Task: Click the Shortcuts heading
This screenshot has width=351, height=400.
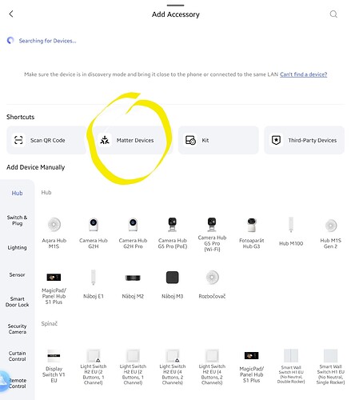Action: click(x=20, y=117)
